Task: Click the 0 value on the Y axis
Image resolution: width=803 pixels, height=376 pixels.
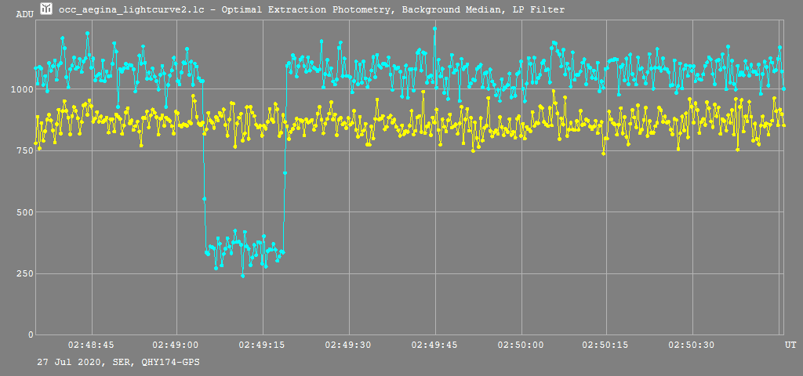Action: pyautogui.click(x=30, y=334)
